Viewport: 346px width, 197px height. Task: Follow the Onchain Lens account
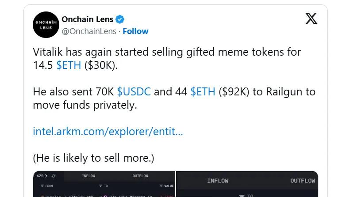[135, 31]
